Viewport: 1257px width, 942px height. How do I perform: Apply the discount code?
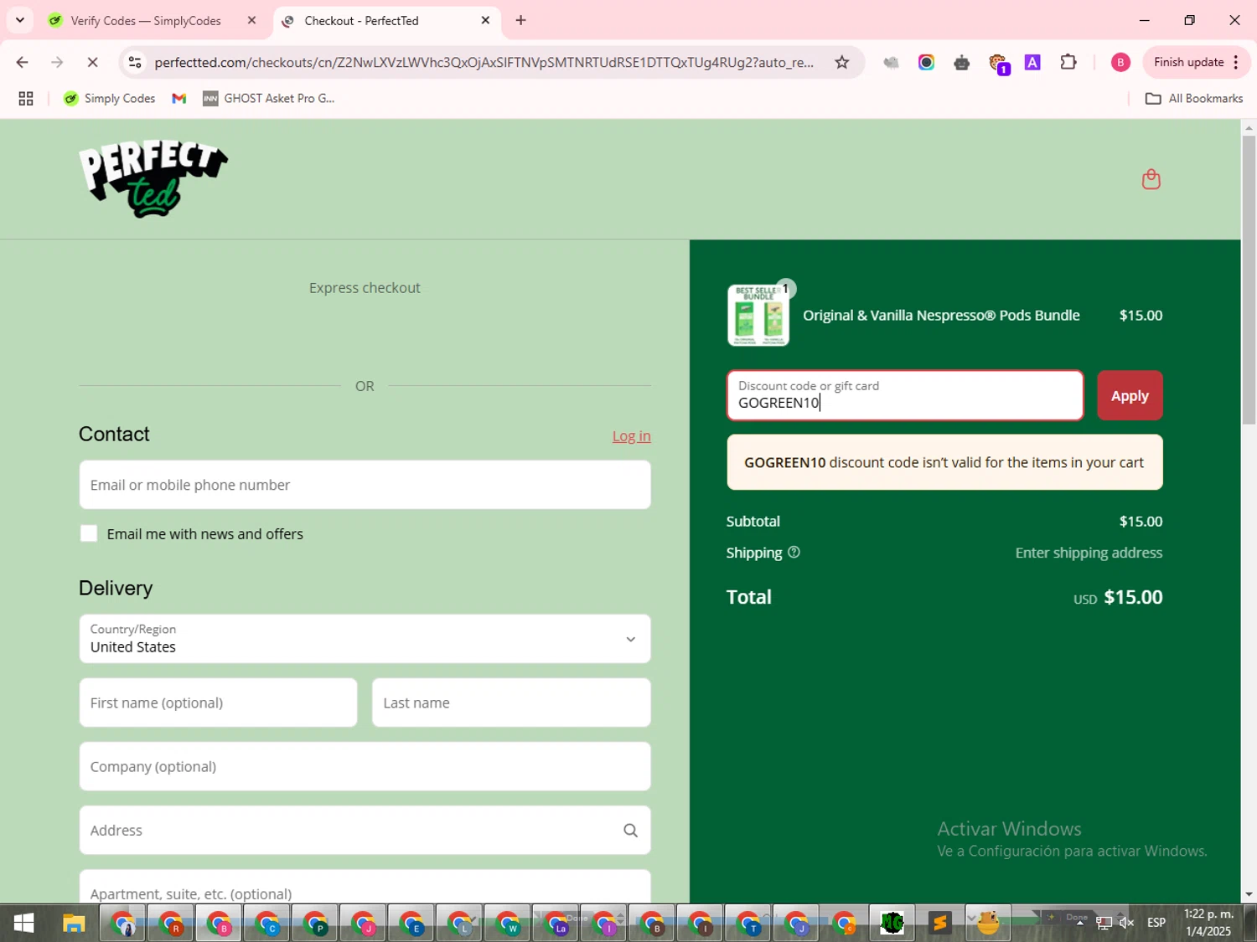1130,396
